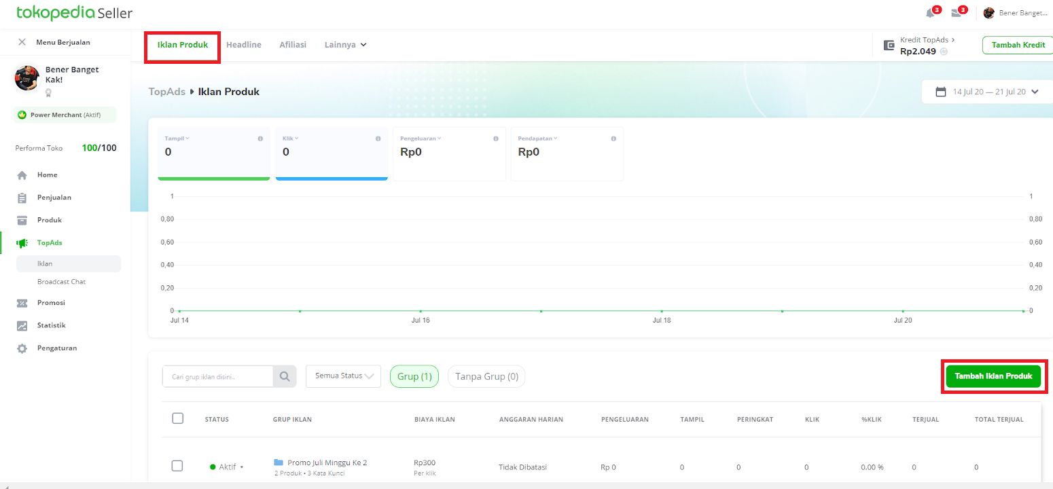The height and width of the screenshot is (489, 1053).
Task: Open the Kredit TopAds arrow link
Action: pyautogui.click(x=927, y=40)
